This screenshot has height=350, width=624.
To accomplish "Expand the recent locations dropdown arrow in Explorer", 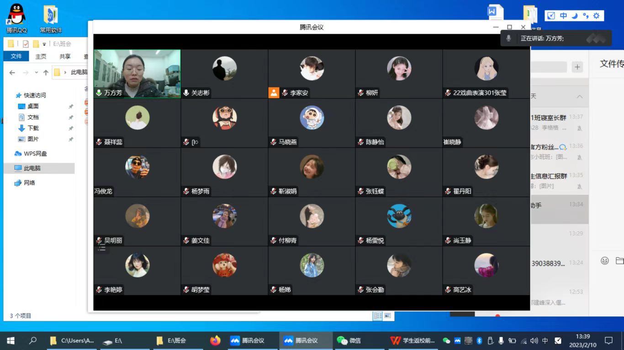I will pos(37,72).
